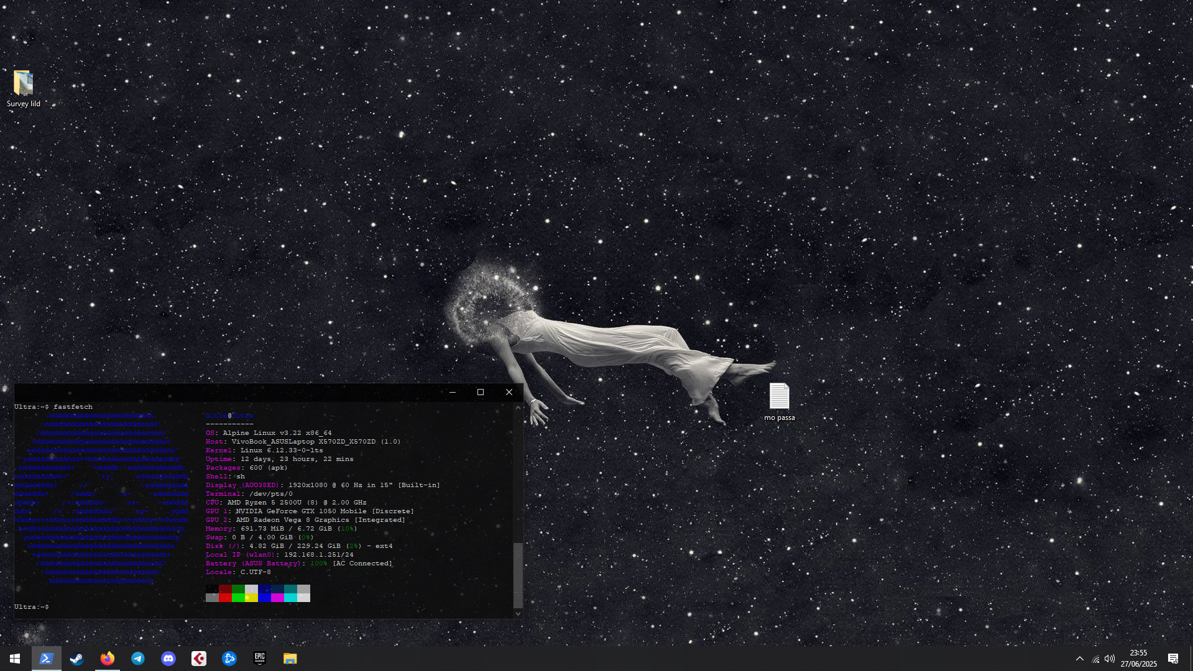Click the 'Packages: 600 (apk)' line
Viewport: 1193px width, 671px height.
click(247, 468)
